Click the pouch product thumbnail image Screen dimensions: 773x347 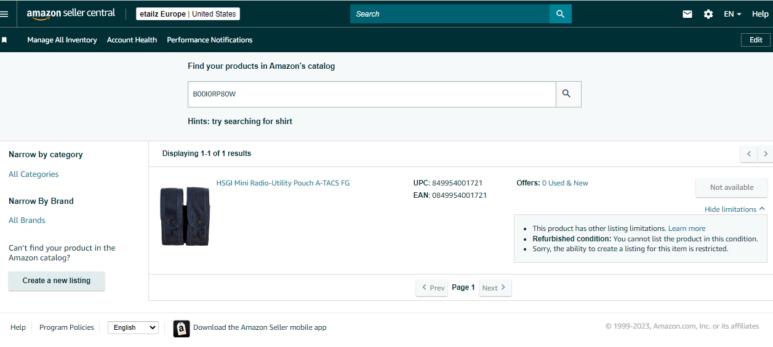click(x=185, y=216)
